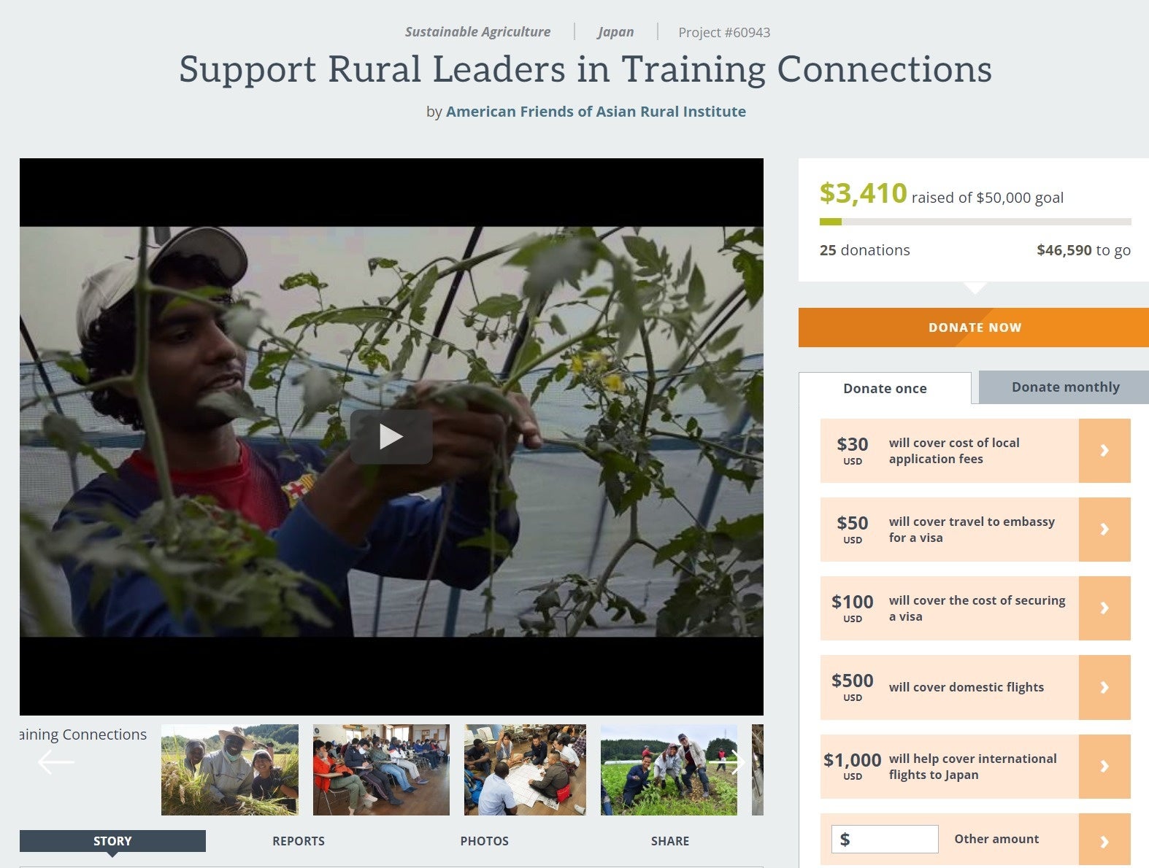The height and width of the screenshot is (868, 1149).
Task: Click the right arrow in the gallery carousel
Action: click(738, 762)
